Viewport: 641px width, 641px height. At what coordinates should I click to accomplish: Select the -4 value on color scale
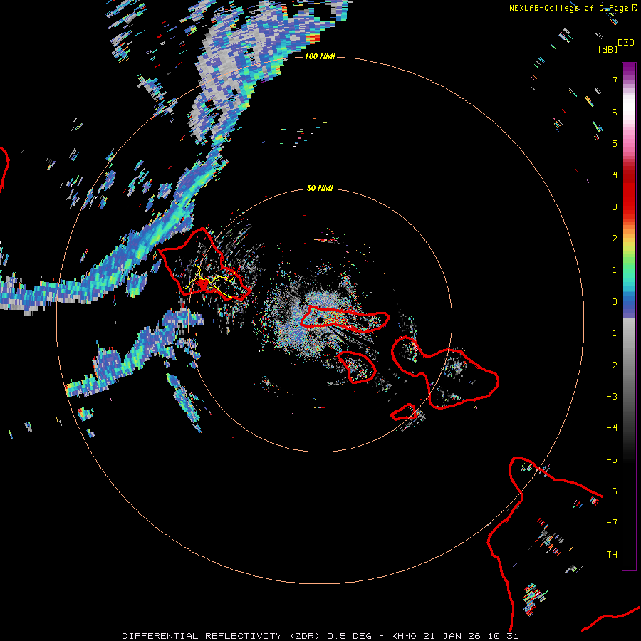pyautogui.click(x=612, y=428)
